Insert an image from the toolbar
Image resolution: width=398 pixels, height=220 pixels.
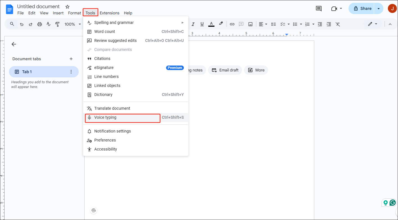[x=250, y=24]
